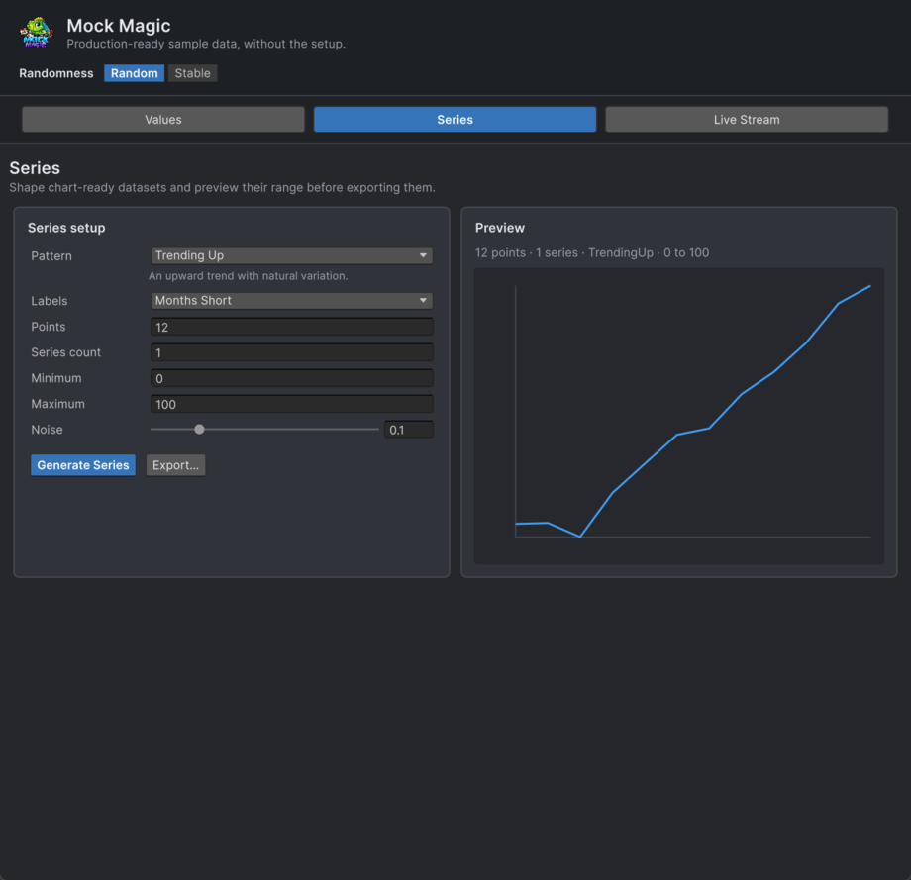The image size is (911, 880).
Task: Open the Pattern dropdown showing Trending Up
Action: tap(292, 255)
